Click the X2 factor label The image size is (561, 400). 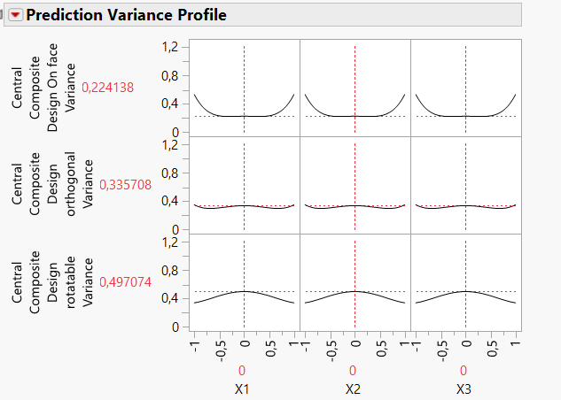pos(353,388)
